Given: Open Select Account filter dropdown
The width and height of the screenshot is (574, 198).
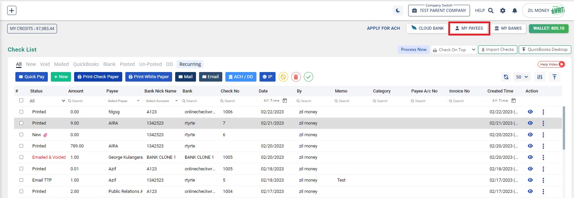Looking at the screenshot, I should click(162, 101).
